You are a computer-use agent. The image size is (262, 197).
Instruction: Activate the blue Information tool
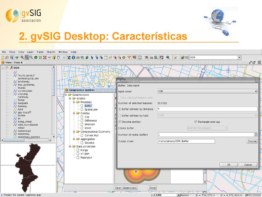point(73,57)
